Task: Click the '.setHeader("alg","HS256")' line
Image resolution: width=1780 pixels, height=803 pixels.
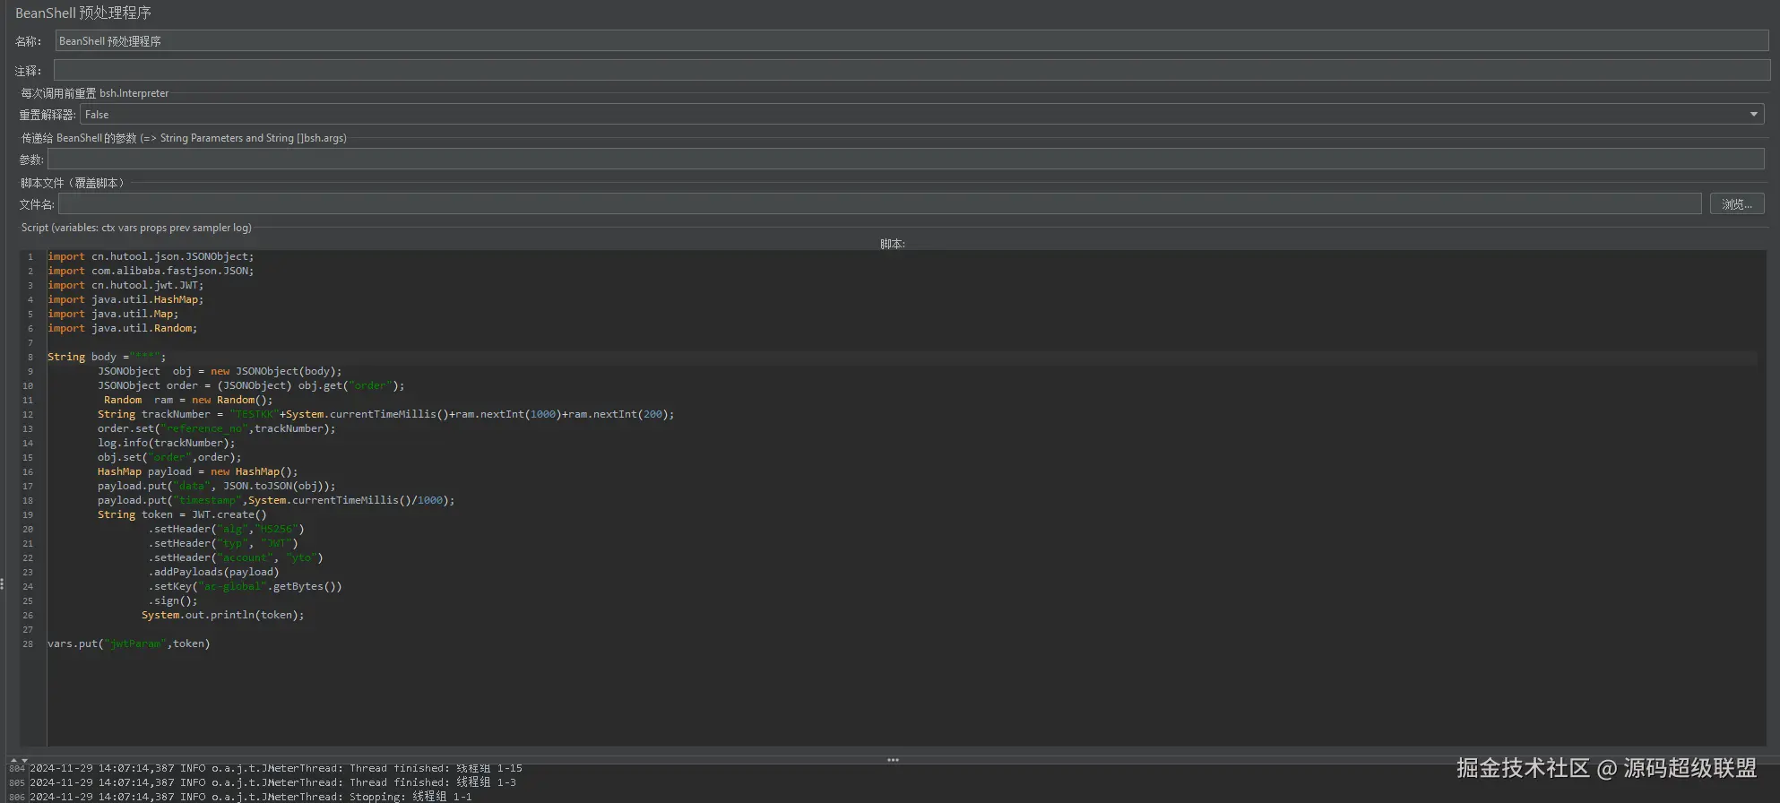Action: 227,529
